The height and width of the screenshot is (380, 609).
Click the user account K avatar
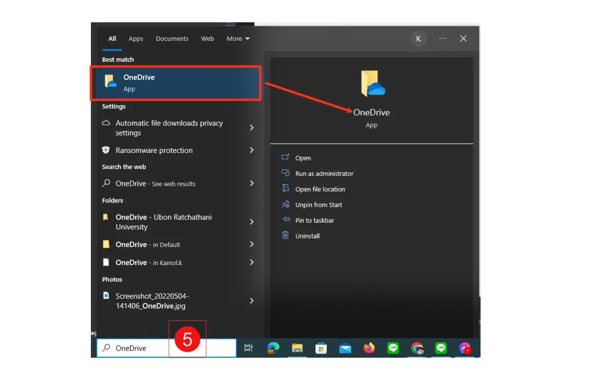pyautogui.click(x=418, y=38)
